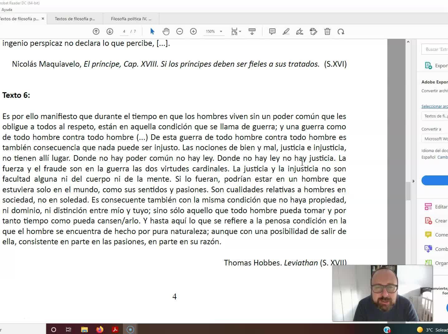Select the Hand pan tool
The image size is (448, 334).
click(166, 31)
